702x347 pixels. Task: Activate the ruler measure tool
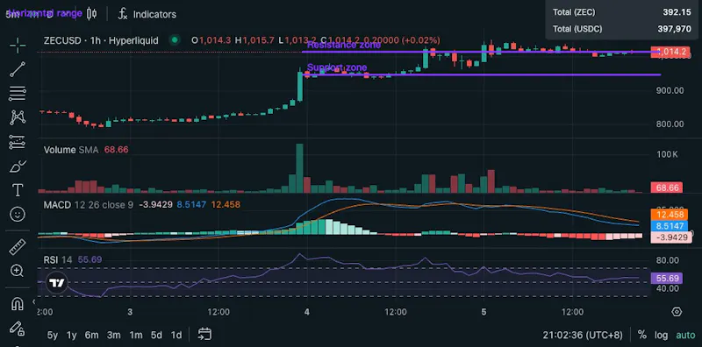[x=18, y=247]
